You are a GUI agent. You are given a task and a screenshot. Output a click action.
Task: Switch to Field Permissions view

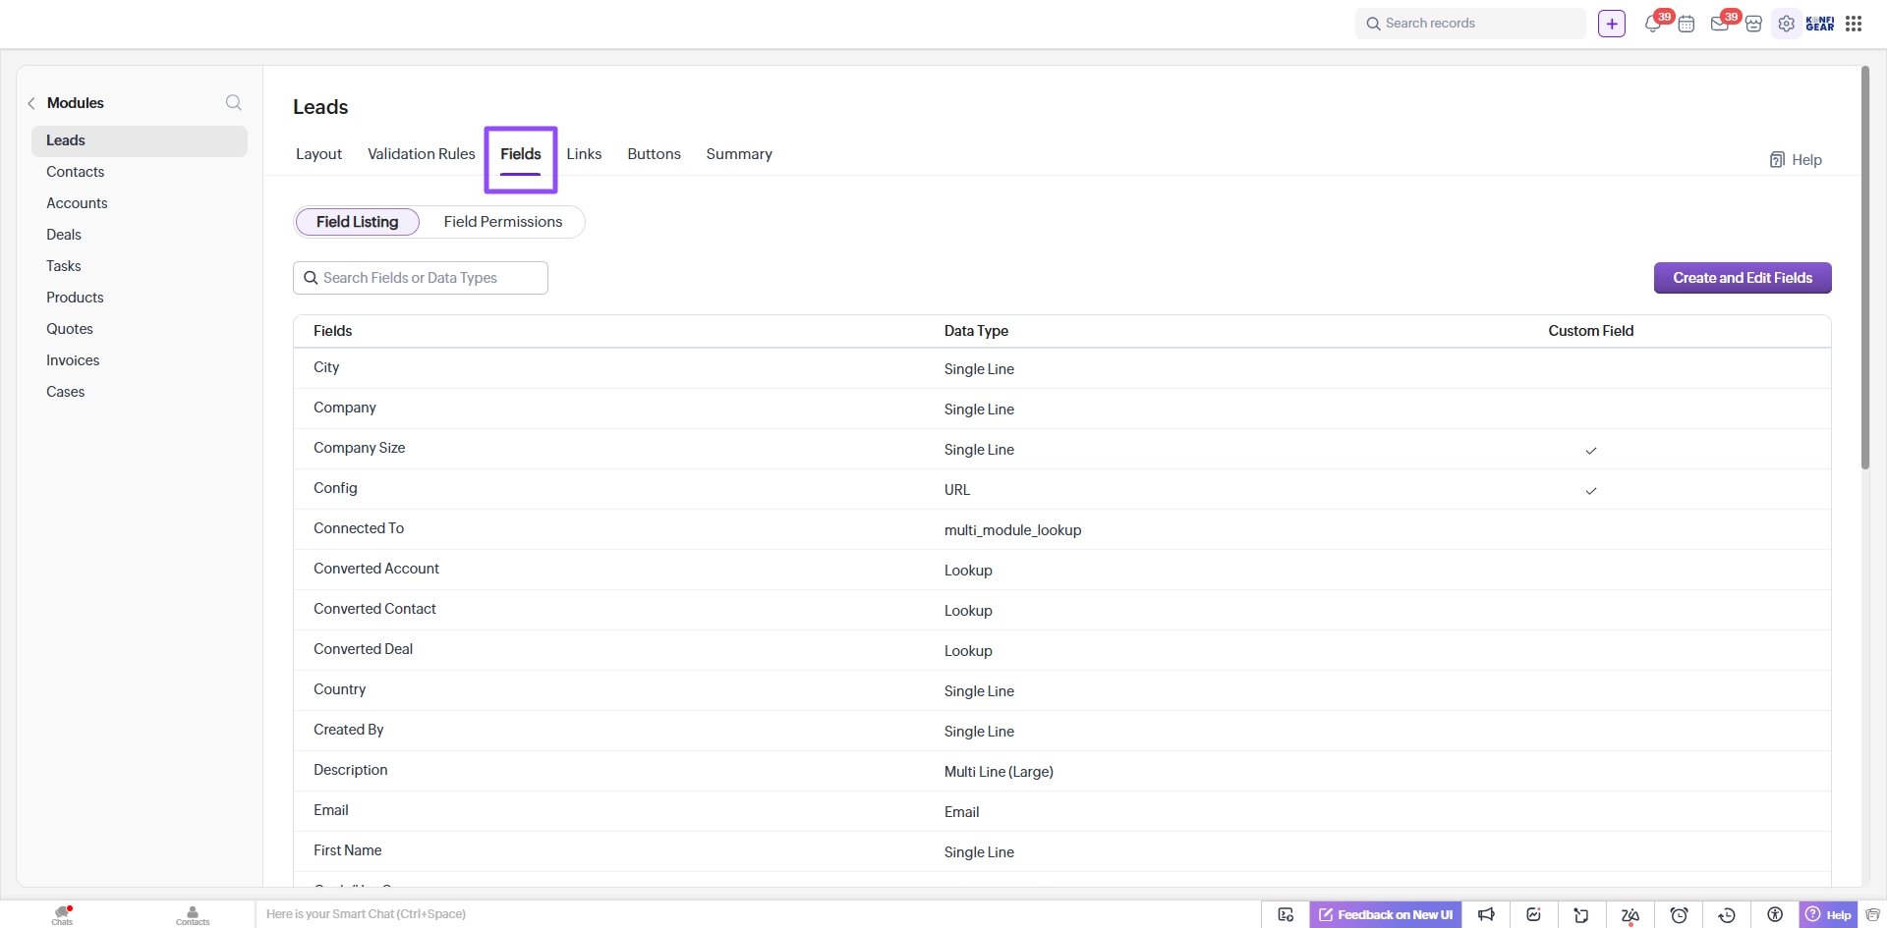pos(502,221)
